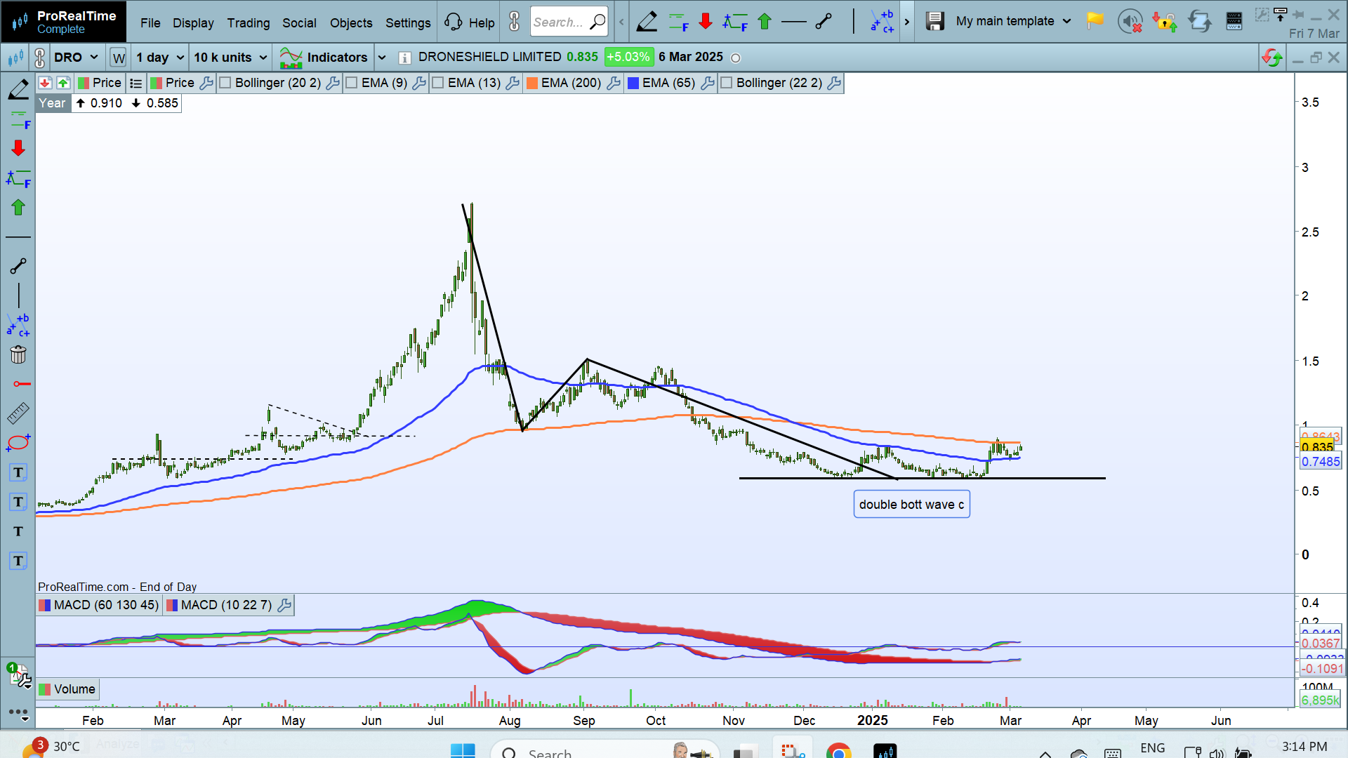Click the pencil icon in top toolbar
Screen dimensions: 1348x758
click(x=647, y=22)
